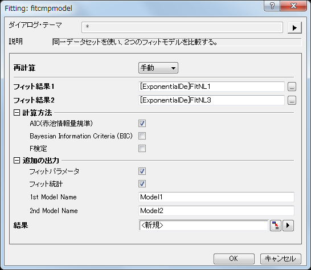311x270 pixels.
Task: Close the fitcmpmodel dialog
Action: click(x=293, y=6)
